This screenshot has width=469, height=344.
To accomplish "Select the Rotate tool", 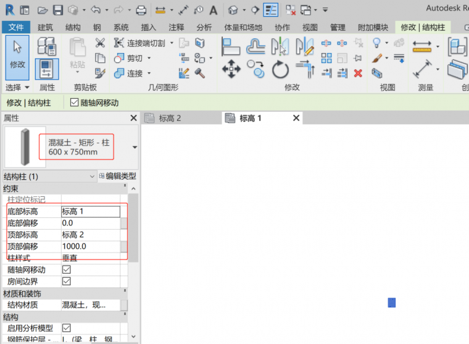I will tap(280, 69).
